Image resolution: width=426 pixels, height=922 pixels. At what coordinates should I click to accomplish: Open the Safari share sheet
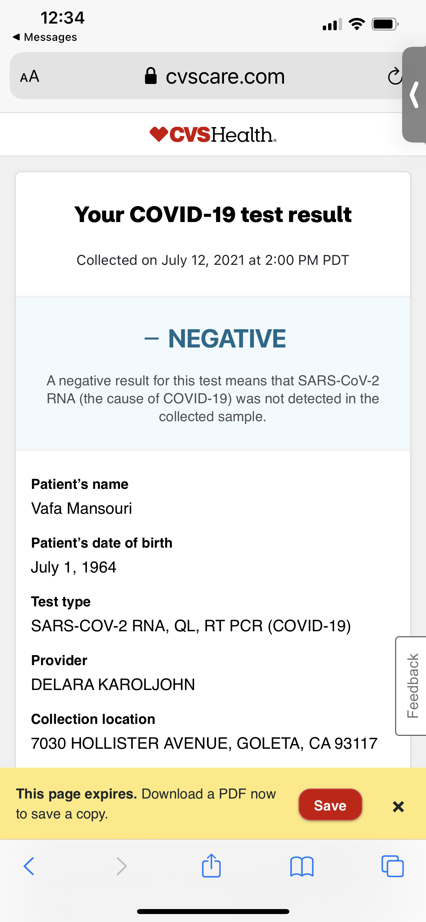pyautogui.click(x=211, y=866)
